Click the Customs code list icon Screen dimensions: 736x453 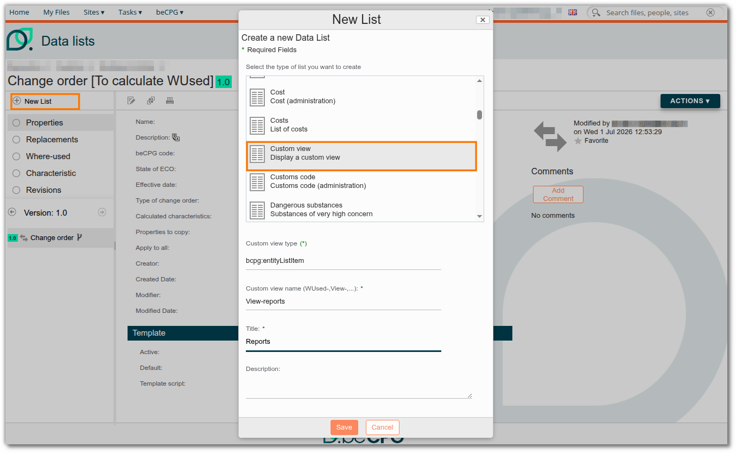[x=257, y=182]
